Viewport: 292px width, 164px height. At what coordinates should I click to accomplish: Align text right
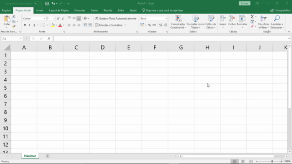click(x=79, y=25)
